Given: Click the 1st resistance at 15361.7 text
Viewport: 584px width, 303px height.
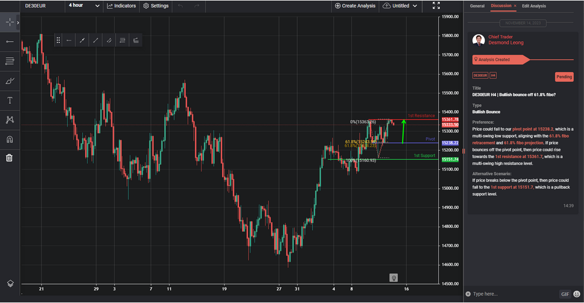Looking at the screenshot, I should tap(519, 157).
